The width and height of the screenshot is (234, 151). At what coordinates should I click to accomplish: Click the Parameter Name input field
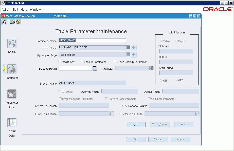(x=92, y=41)
